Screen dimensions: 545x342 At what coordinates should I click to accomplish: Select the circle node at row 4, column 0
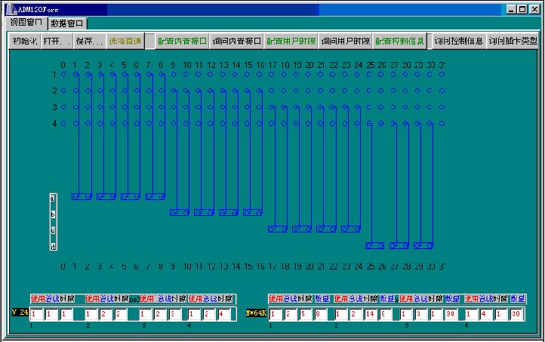click(63, 123)
